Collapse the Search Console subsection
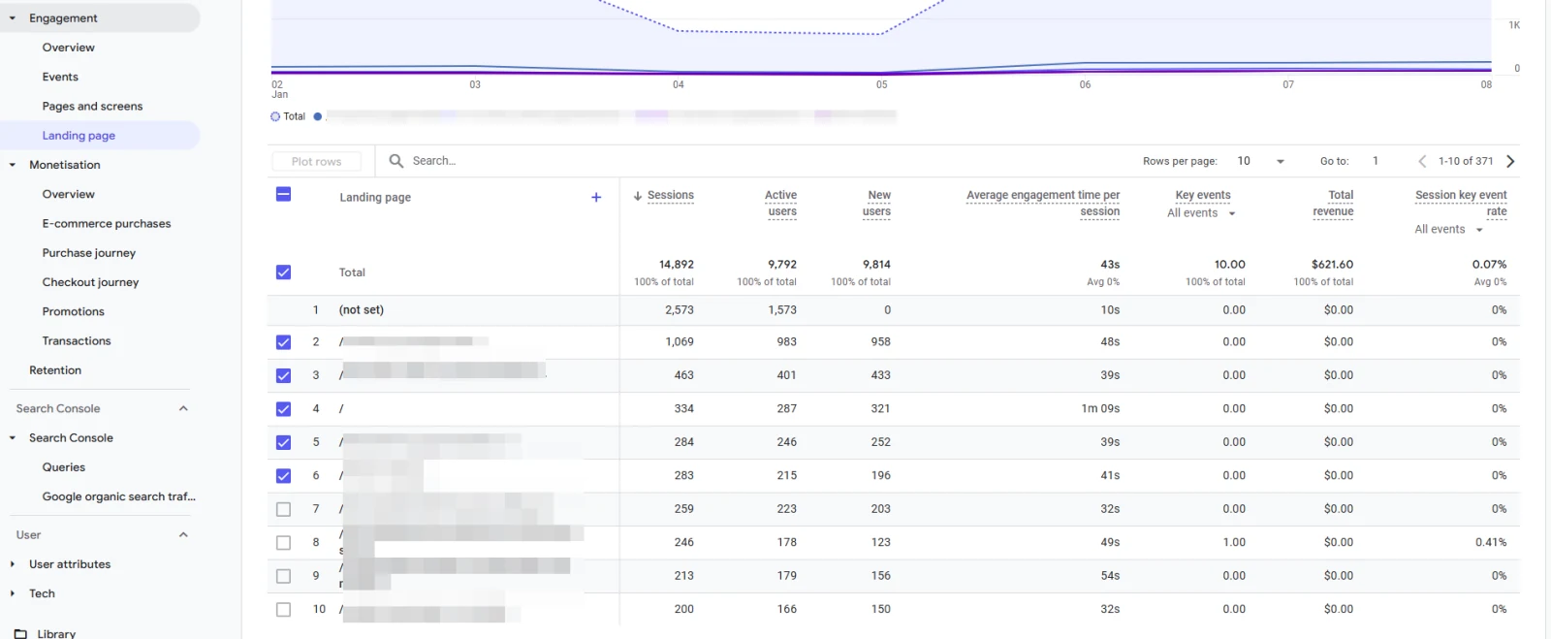 point(13,438)
